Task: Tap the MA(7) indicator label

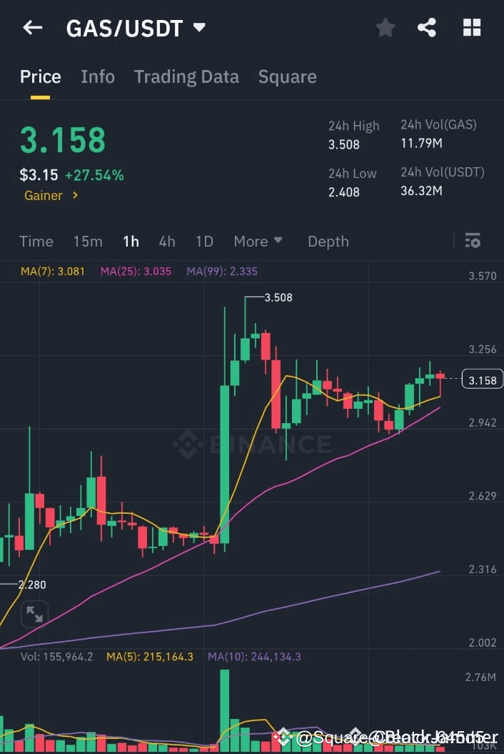Action: click(51, 272)
